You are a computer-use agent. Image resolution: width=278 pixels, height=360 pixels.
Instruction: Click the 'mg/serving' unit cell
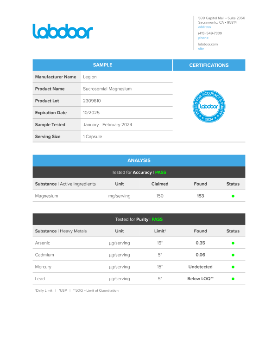pyautogui.click(x=119, y=196)
